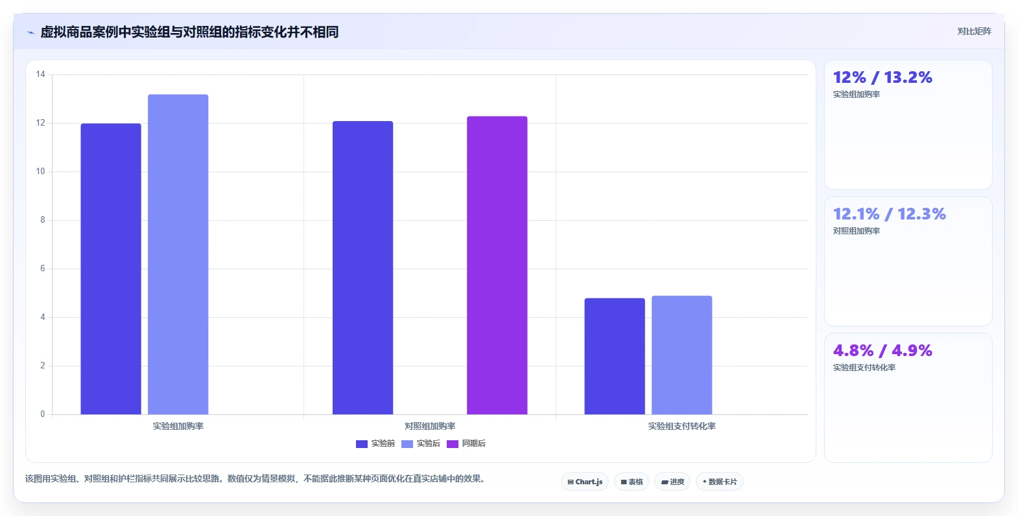The image size is (1018, 516).
Task: Toggle the 实验后 legend swatch
Action: (x=407, y=443)
